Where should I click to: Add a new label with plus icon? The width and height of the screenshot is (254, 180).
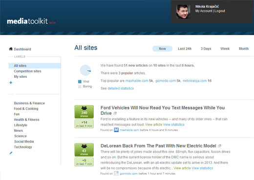point(11,83)
